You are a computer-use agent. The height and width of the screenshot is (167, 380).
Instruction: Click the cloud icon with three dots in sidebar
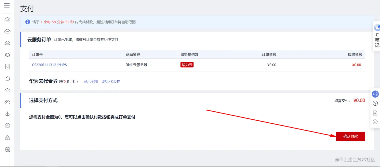point(8,31)
